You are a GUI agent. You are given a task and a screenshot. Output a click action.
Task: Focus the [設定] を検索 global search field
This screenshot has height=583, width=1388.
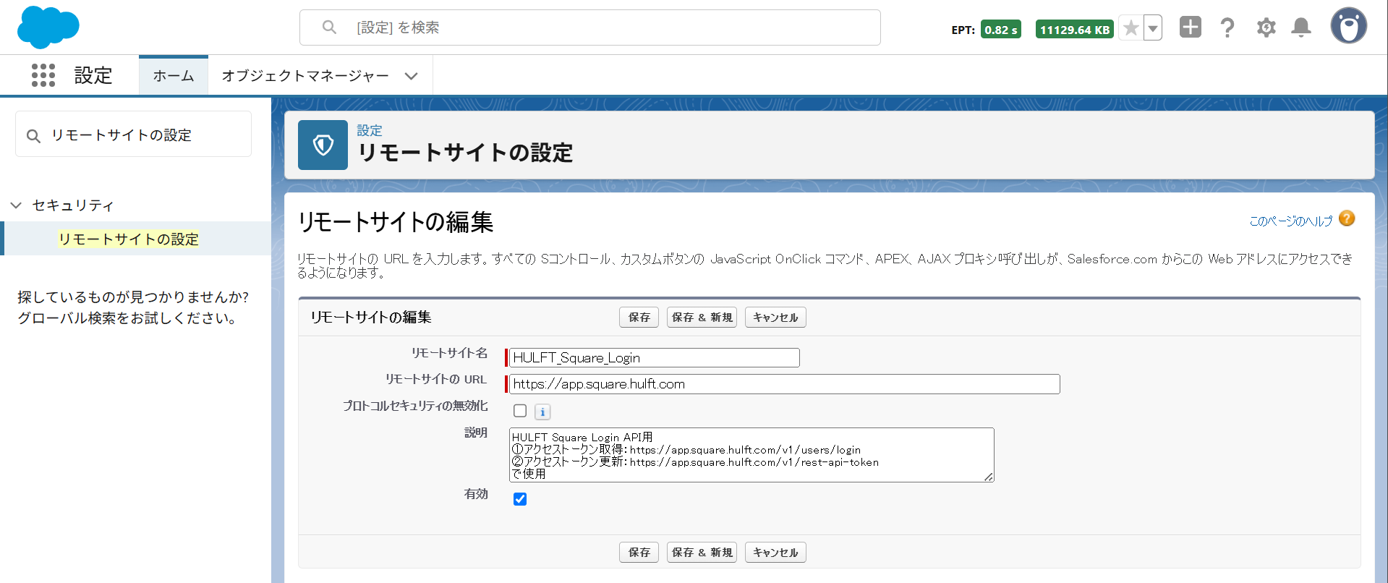point(590,27)
